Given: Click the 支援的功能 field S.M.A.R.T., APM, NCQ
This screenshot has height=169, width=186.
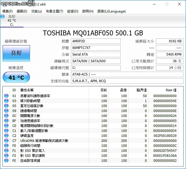Looking at the screenshot, I should tap(127, 81).
